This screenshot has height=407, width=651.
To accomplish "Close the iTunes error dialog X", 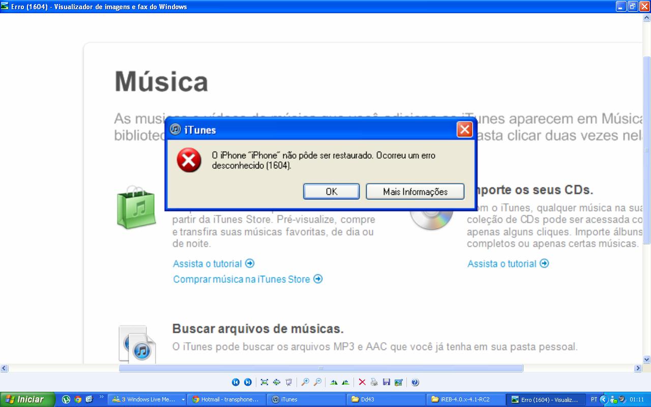I will pyautogui.click(x=464, y=130).
